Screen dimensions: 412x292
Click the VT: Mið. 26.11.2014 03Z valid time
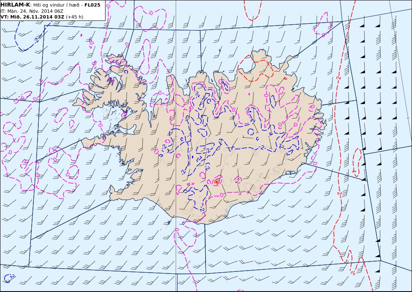(x=32, y=17)
